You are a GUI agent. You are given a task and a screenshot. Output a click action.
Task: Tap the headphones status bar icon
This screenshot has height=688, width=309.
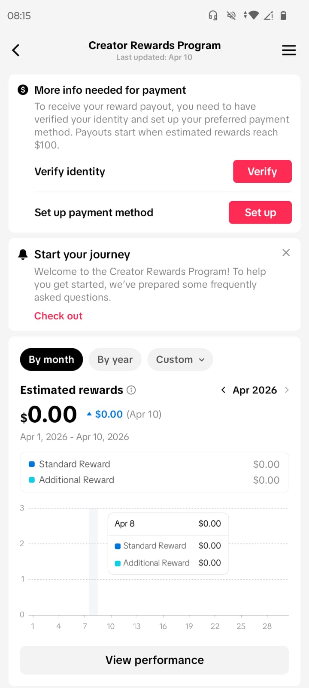[x=213, y=16]
